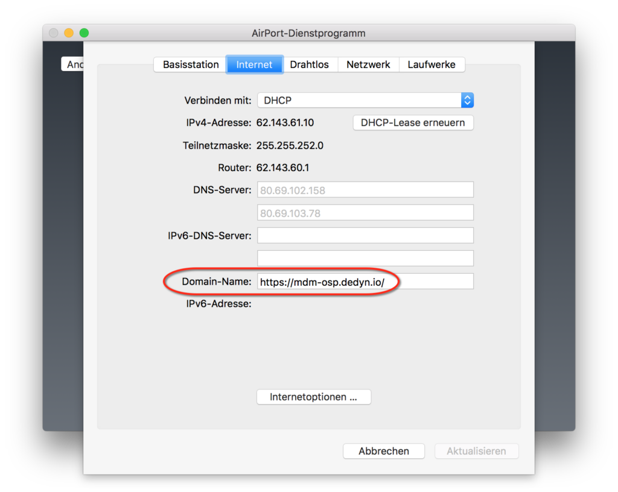Focus the first IPv6-DNS-Server field
This screenshot has width=618, height=492.
click(365, 236)
